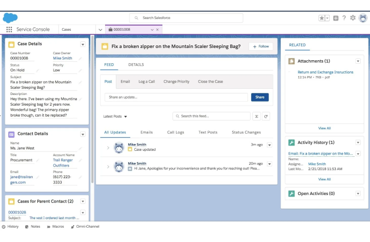This screenshot has height=242, width=370.
Task: Select the Call Logs feed tab
Action: pos(176,132)
